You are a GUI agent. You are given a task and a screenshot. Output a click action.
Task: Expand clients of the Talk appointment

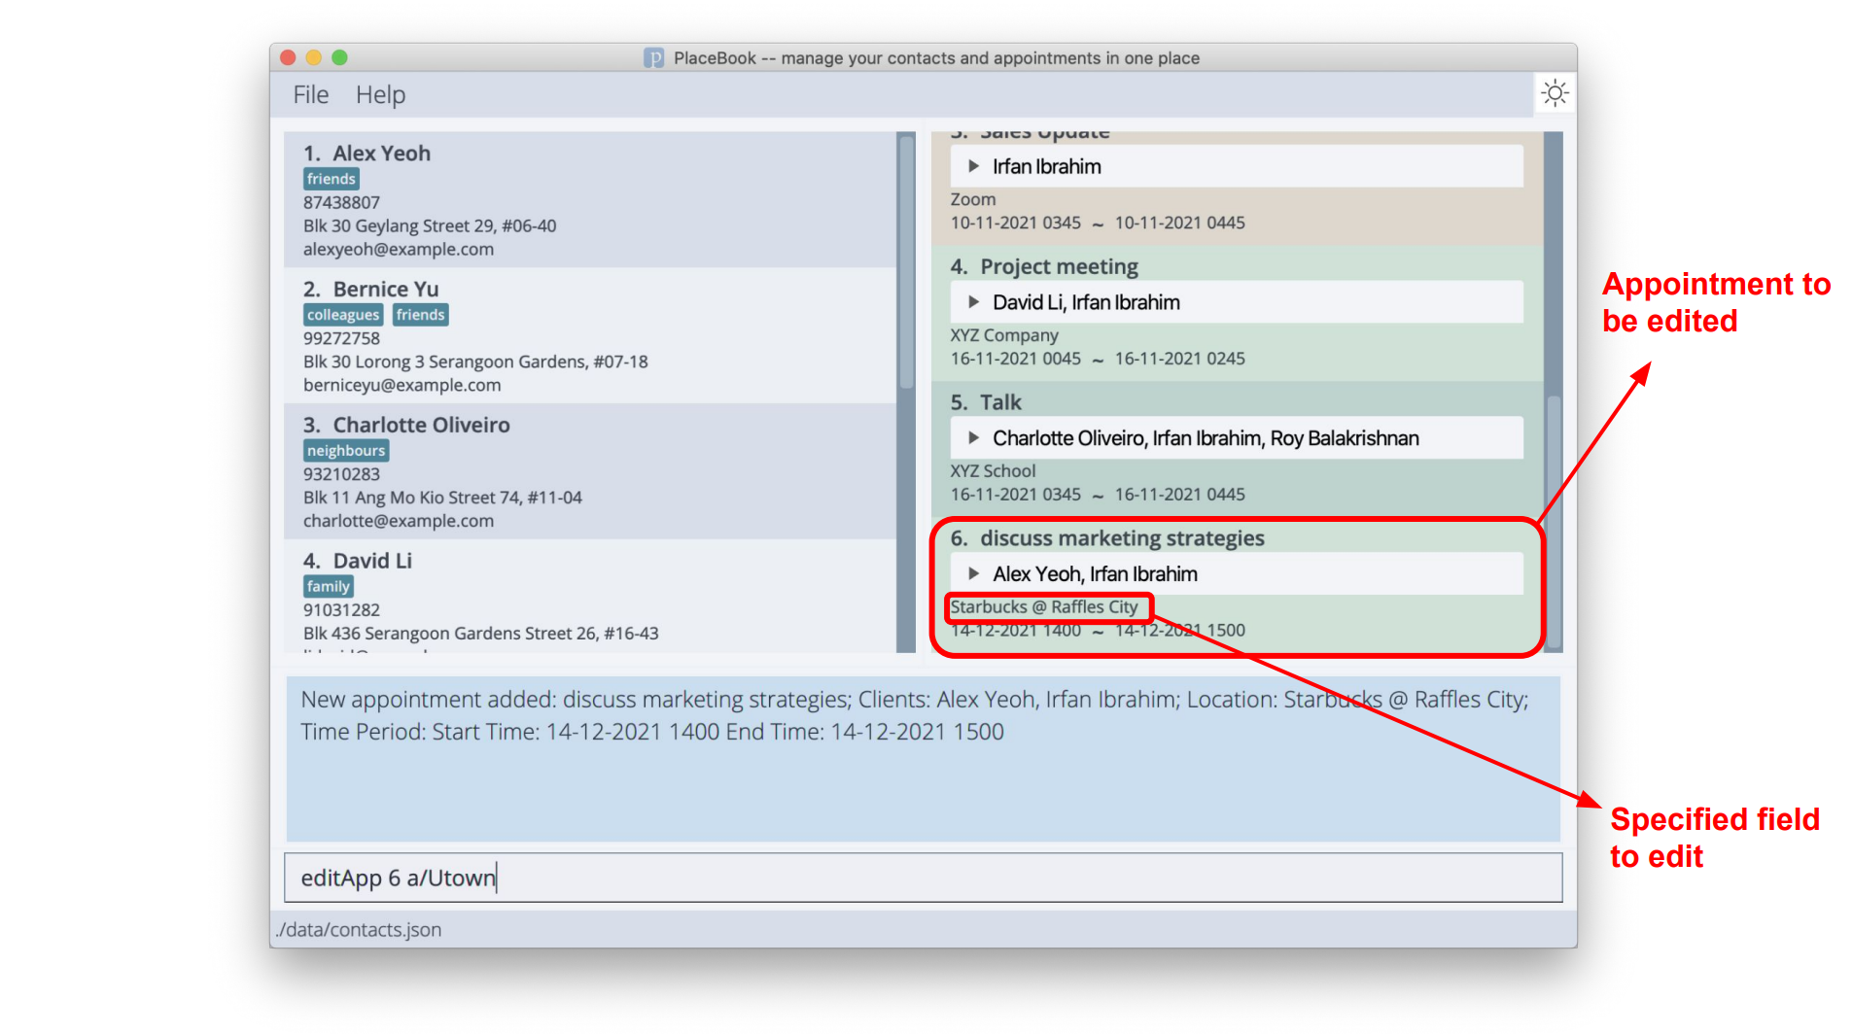click(973, 438)
